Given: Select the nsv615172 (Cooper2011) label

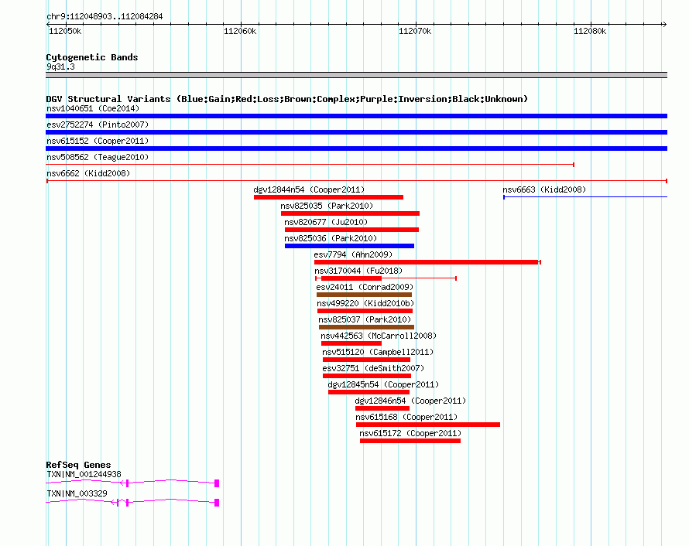Looking at the screenshot, I should (x=410, y=433).
